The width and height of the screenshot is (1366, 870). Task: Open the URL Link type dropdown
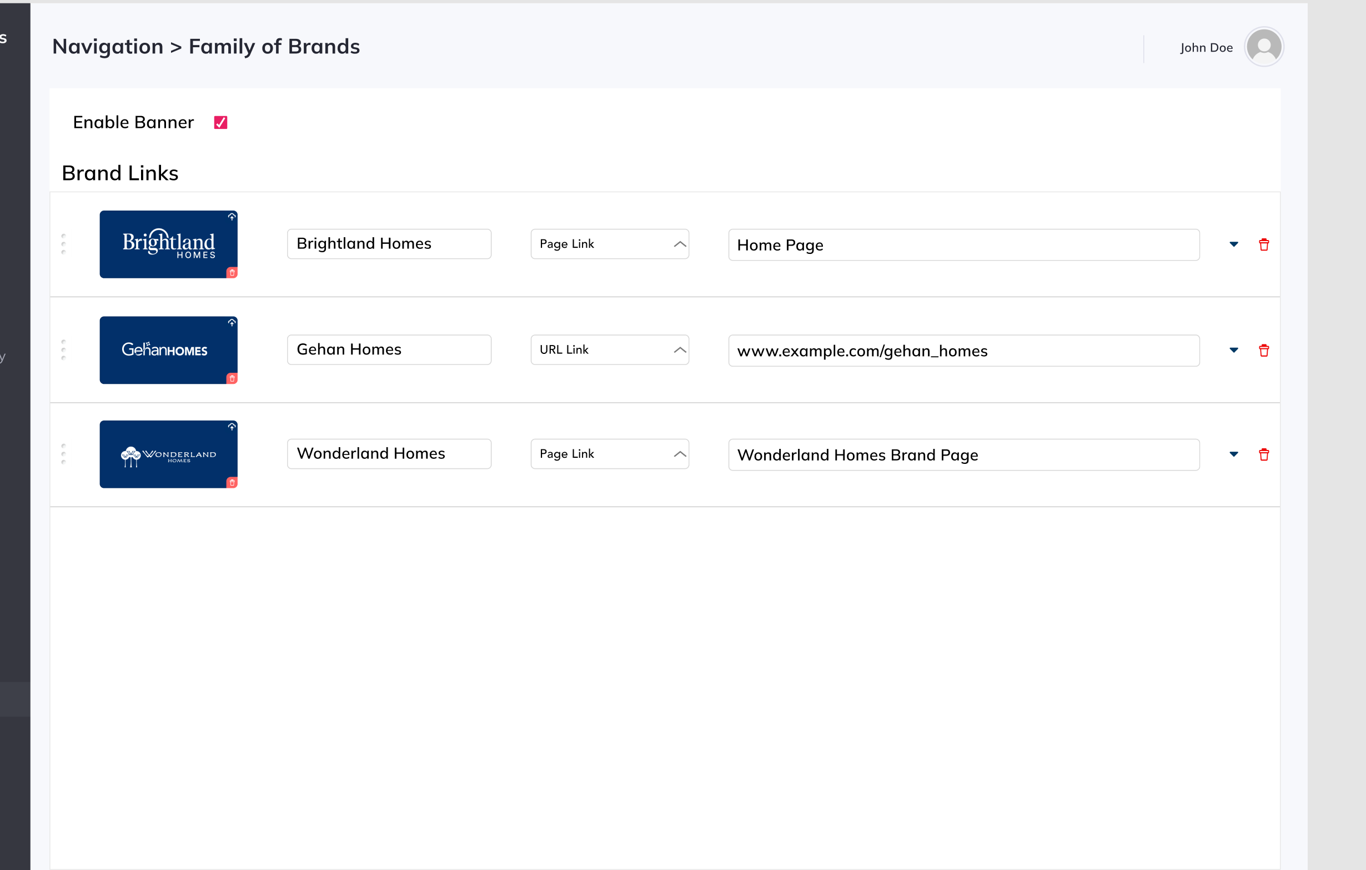609,349
